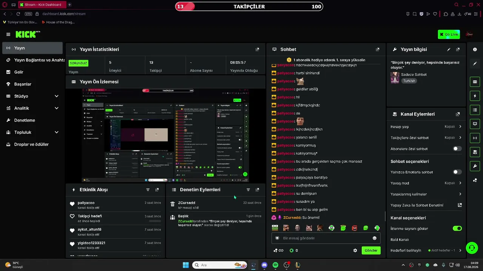Click the Raid Kanalı option
Screen dimensions: 483x271
pyautogui.click(x=400, y=240)
